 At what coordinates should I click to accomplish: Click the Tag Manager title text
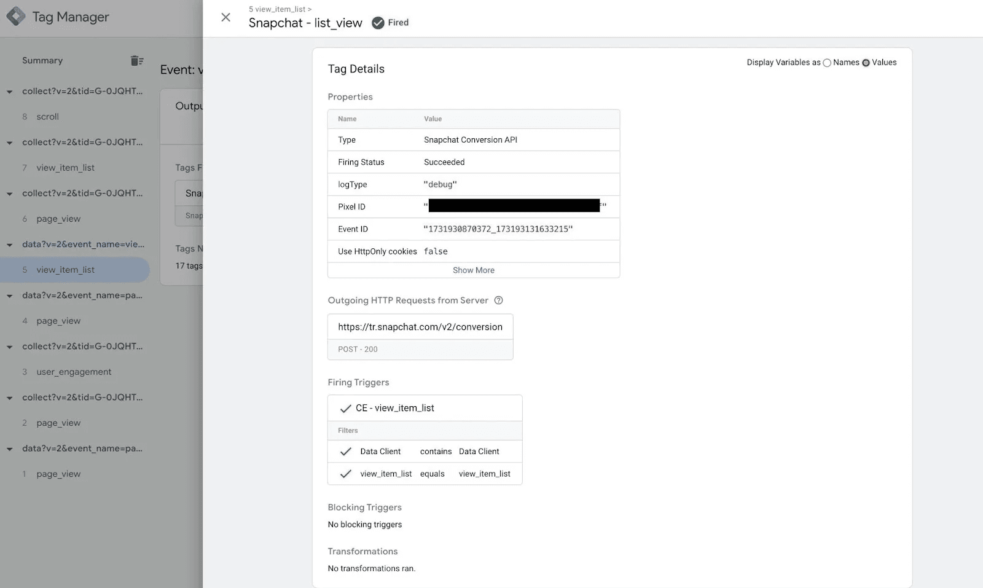tap(71, 17)
